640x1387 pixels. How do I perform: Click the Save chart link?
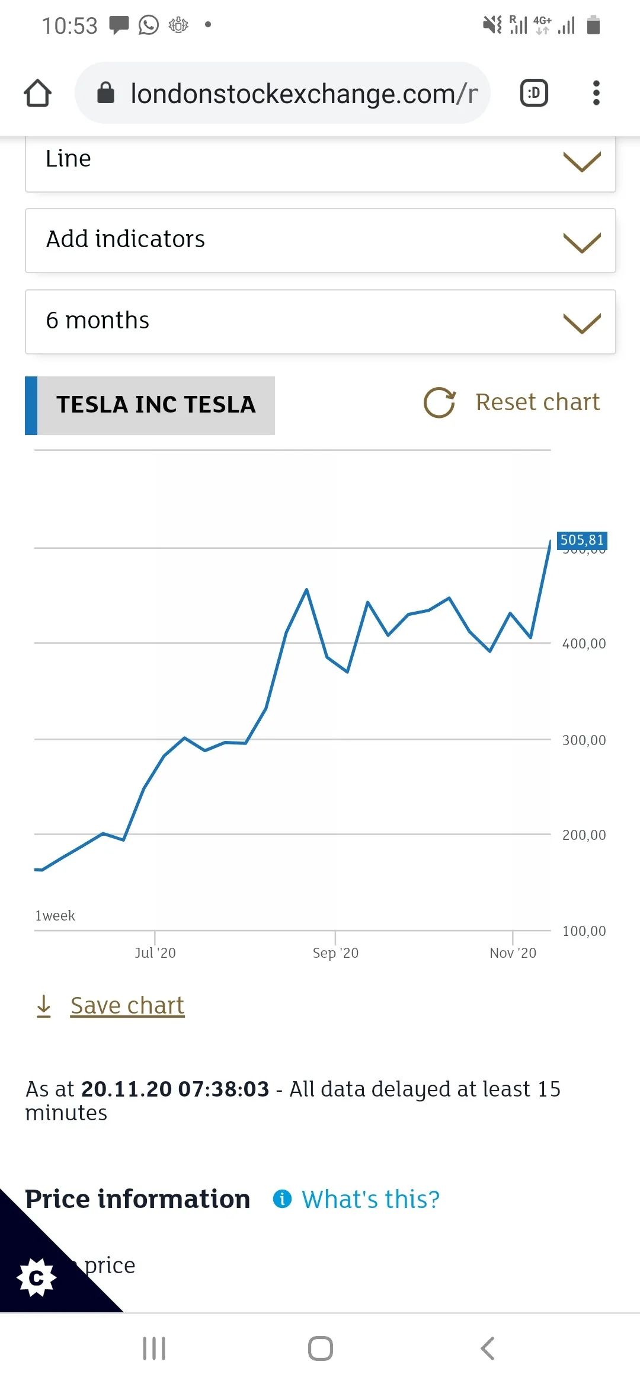[x=127, y=1006]
